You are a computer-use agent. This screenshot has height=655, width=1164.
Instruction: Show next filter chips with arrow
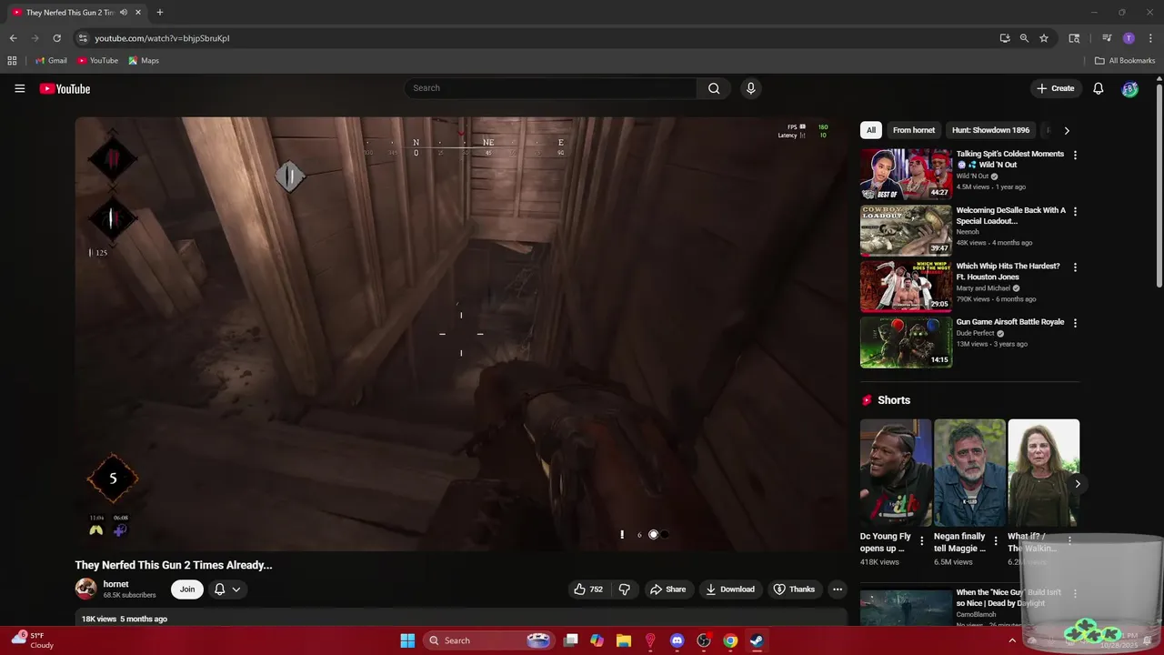(x=1067, y=130)
